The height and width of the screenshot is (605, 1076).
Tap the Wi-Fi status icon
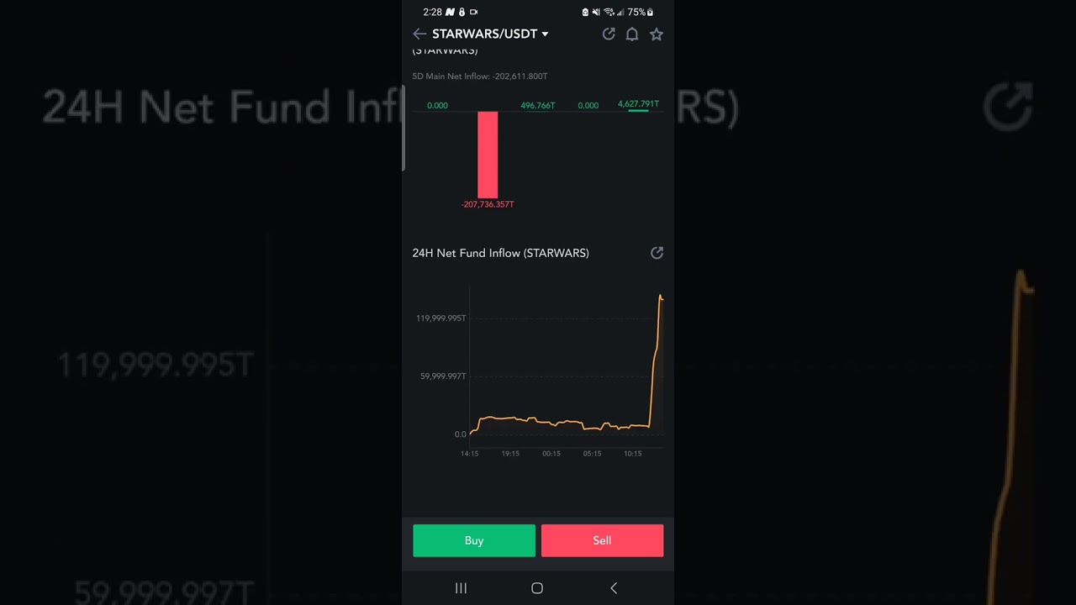coord(609,12)
